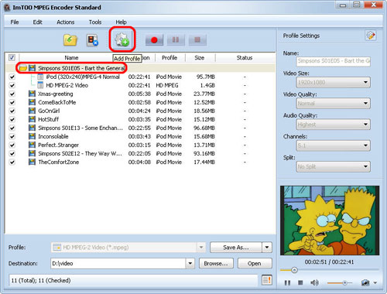The width and height of the screenshot is (387, 294).
Task: Pause the preview player
Action: tap(287, 283)
